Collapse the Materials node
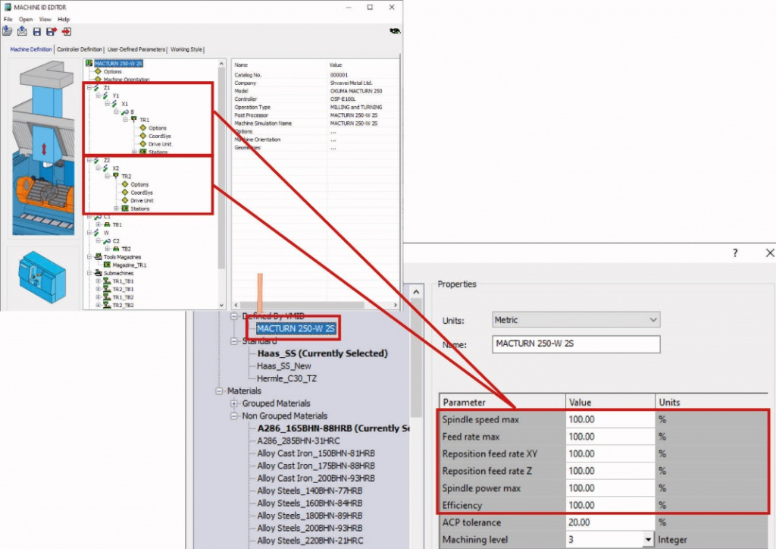 219,391
